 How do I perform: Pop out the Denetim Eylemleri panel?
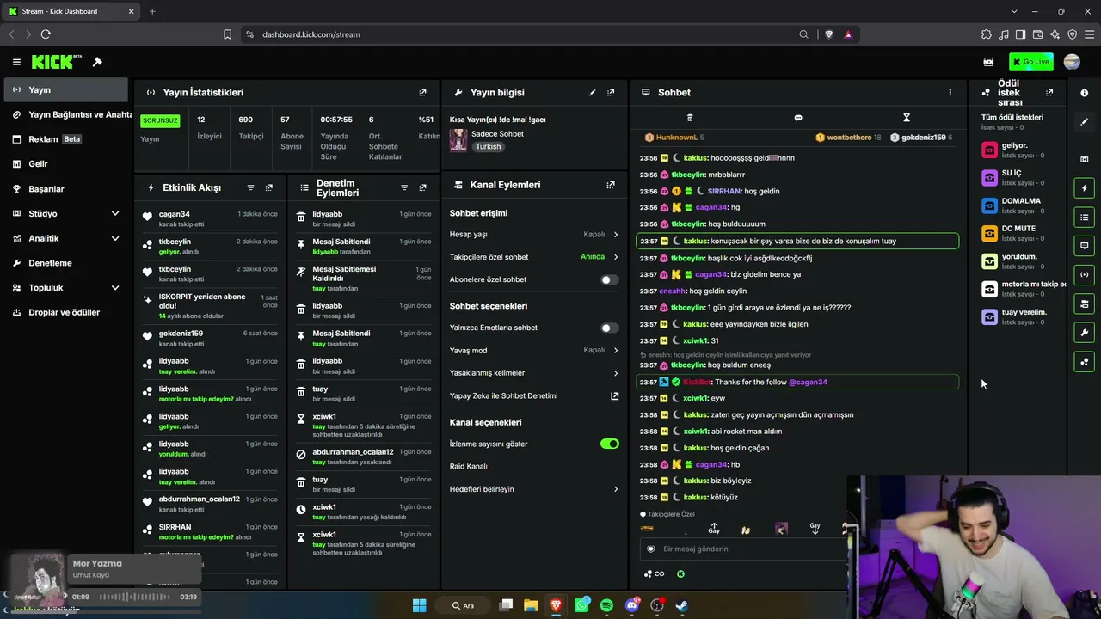pos(422,187)
